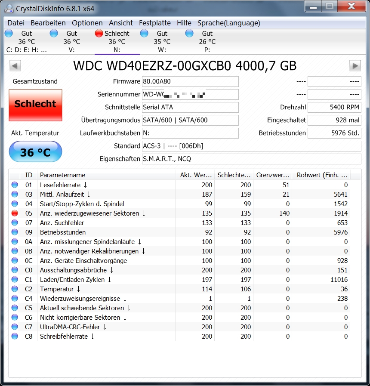Open the Festplatte menu

154,23
